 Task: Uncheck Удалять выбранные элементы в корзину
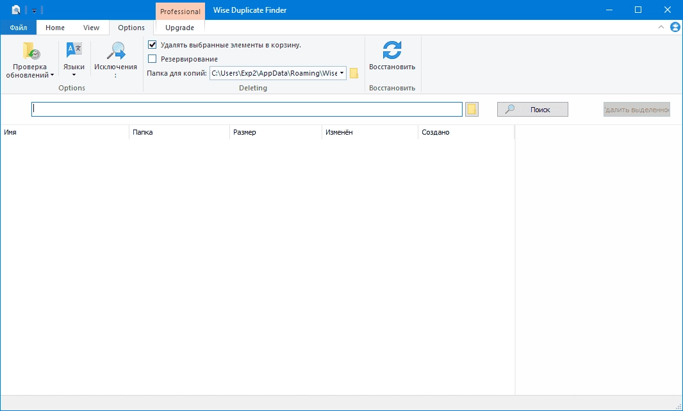(x=152, y=44)
